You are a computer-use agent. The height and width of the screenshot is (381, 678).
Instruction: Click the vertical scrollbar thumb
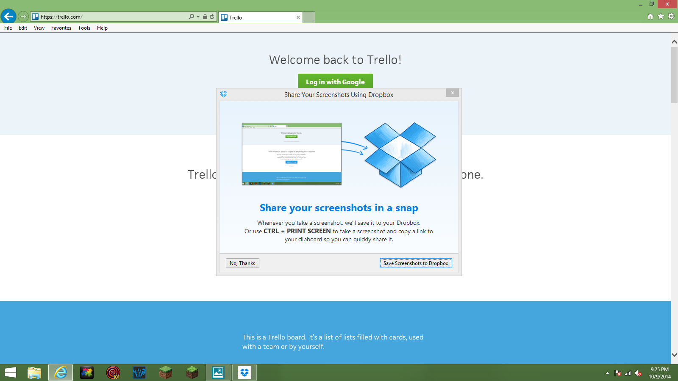[674, 75]
